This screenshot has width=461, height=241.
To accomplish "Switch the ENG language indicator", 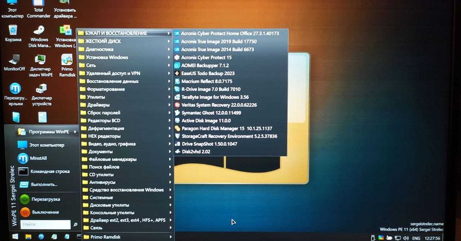I will point(416,238).
